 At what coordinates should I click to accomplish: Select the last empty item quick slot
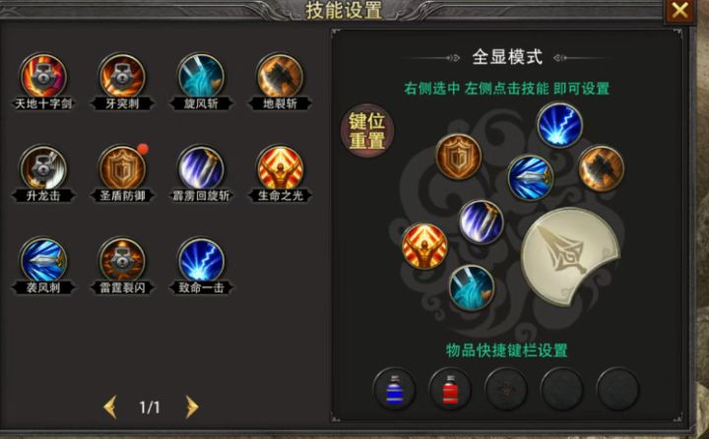(x=617, y=389)
